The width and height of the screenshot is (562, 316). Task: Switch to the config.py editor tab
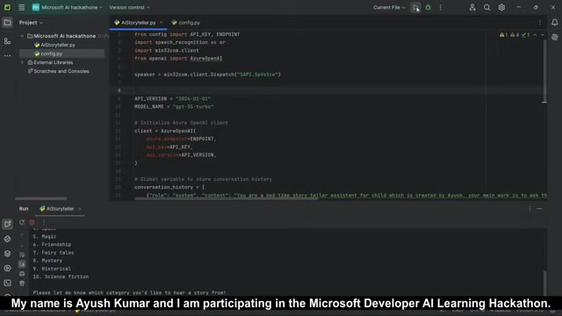click(185, 23)
